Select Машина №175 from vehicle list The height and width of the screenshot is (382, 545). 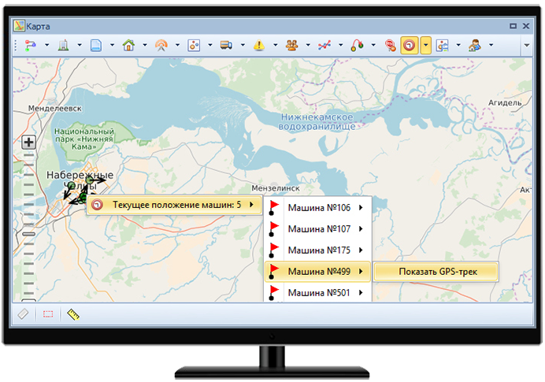coord(318,250)
